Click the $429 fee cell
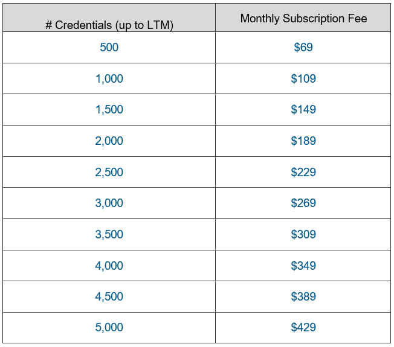Viewport: 394px width, 347px height. pos(303,328)
